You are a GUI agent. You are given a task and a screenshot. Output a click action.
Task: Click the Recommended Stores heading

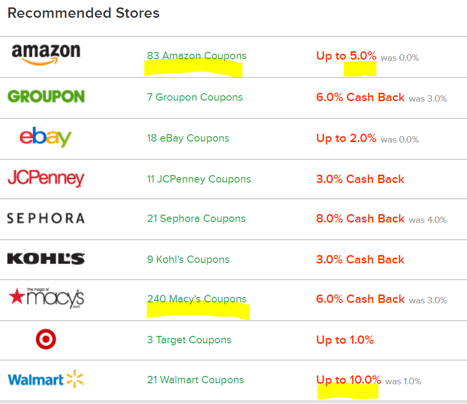[x=83, y=13]
